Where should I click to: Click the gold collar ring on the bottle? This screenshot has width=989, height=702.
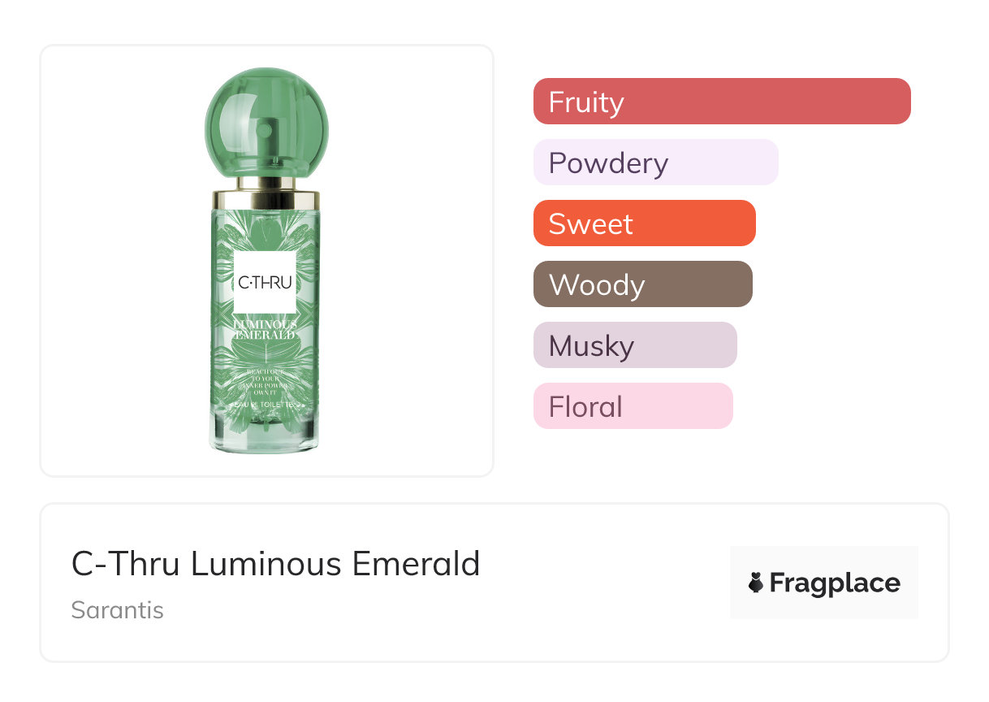[x=266, y=199]
